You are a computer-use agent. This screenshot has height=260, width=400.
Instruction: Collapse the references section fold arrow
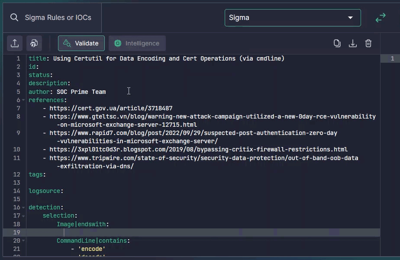(x=23, y=100)
